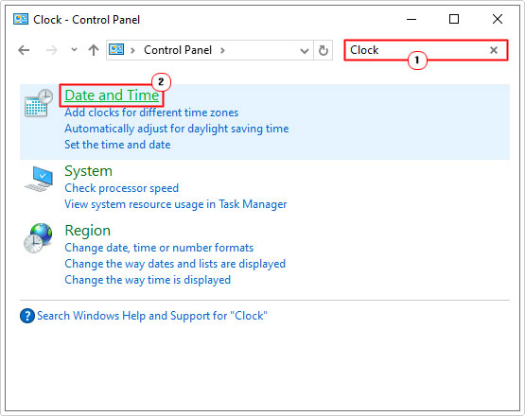Viewport: 525px width, 416px height.
Task: Click the Back navigation arrow
Action: (24, 50)
